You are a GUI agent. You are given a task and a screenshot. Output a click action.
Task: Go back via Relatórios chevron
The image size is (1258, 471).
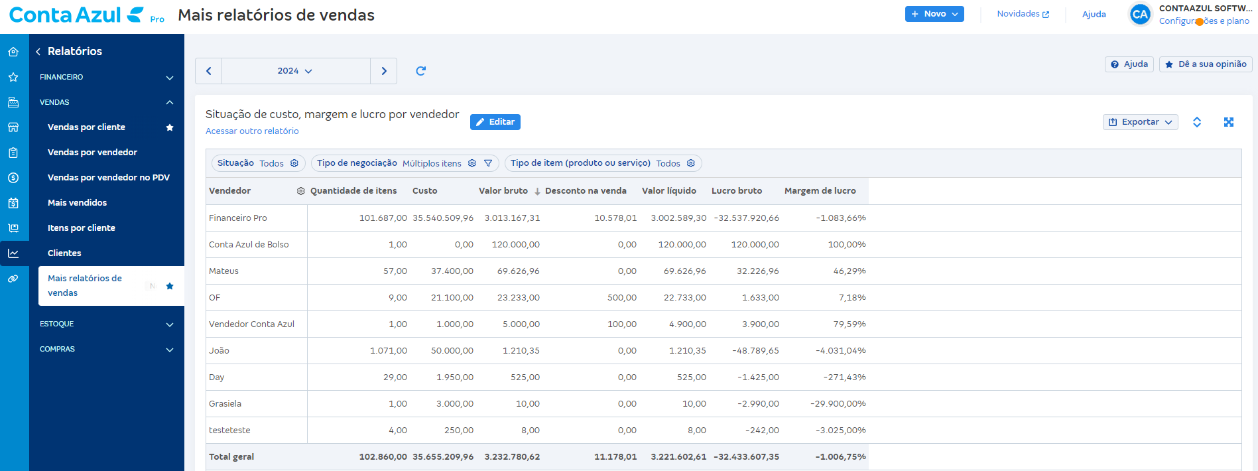[38, 52]
